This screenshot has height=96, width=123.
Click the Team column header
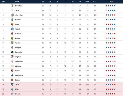tap(17, 2)
